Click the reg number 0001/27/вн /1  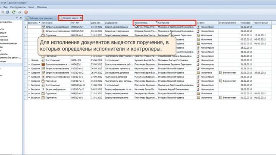(78, 85)
